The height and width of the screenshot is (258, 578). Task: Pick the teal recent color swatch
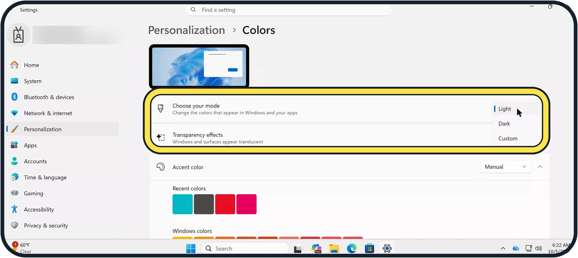click(x=182, y=204)
